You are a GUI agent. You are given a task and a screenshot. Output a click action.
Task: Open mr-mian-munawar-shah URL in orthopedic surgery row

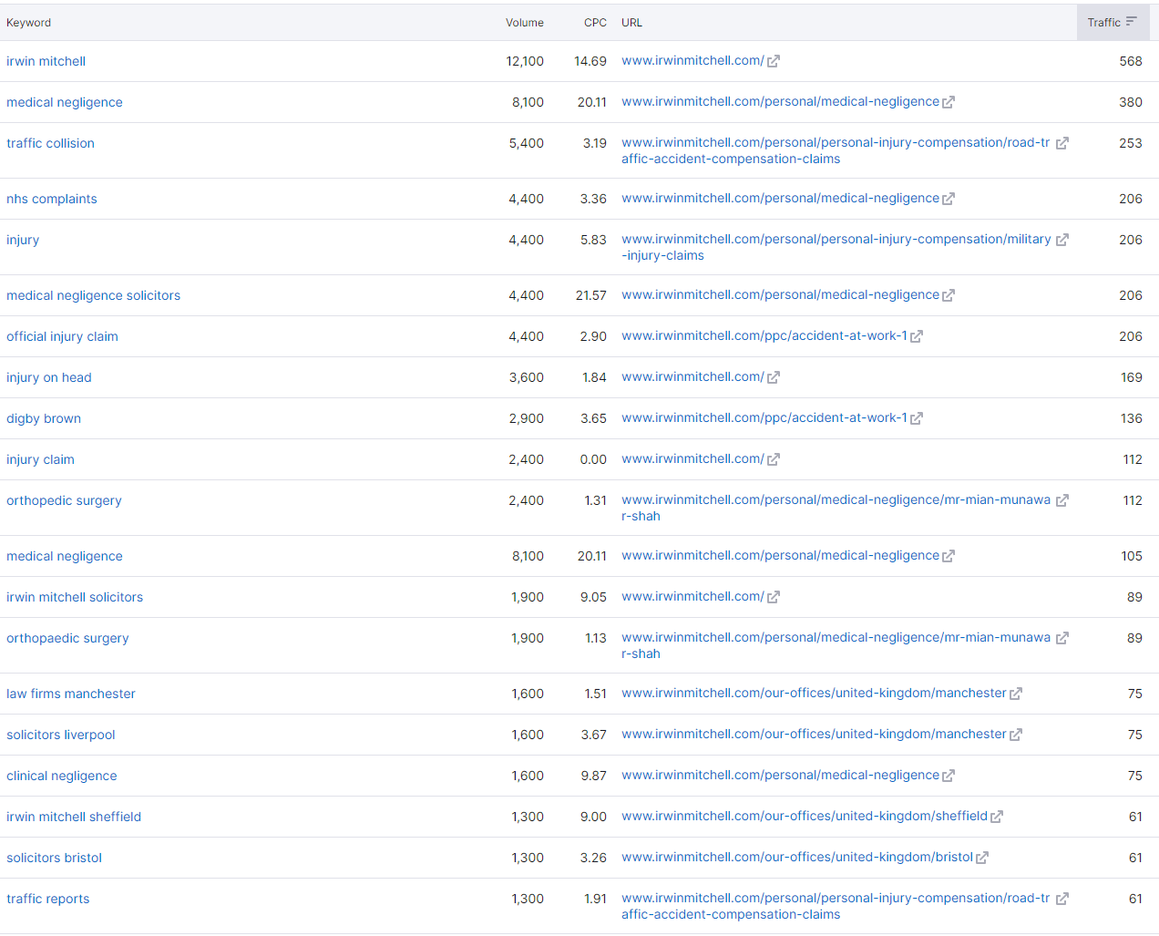tap(836, 508)
